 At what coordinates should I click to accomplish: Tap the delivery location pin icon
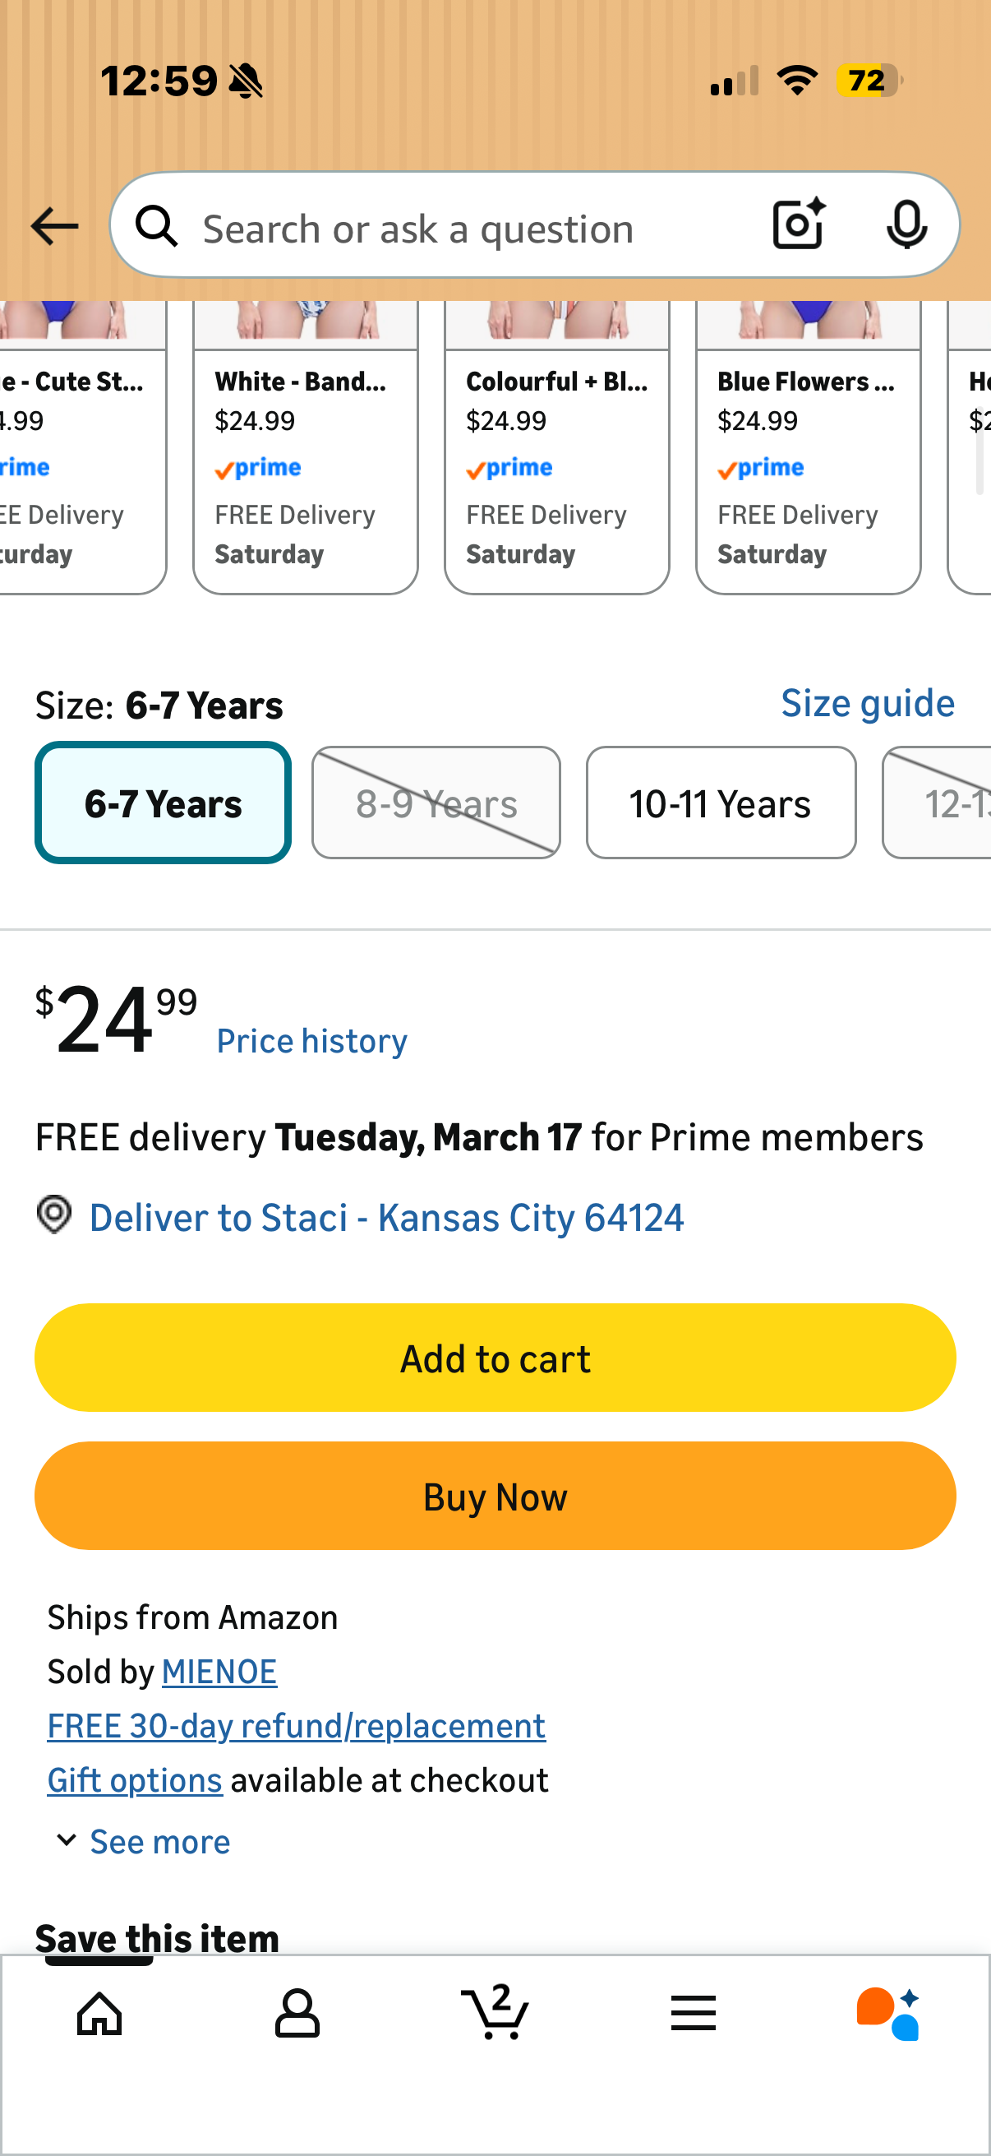pos(54,1214)
